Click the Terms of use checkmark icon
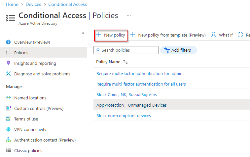250x157 pixels. coord(9,119)
